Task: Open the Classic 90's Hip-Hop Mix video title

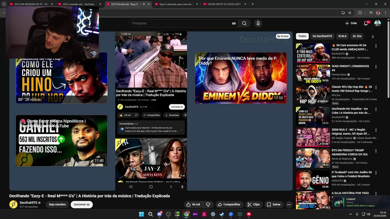Action: (352, 89)
